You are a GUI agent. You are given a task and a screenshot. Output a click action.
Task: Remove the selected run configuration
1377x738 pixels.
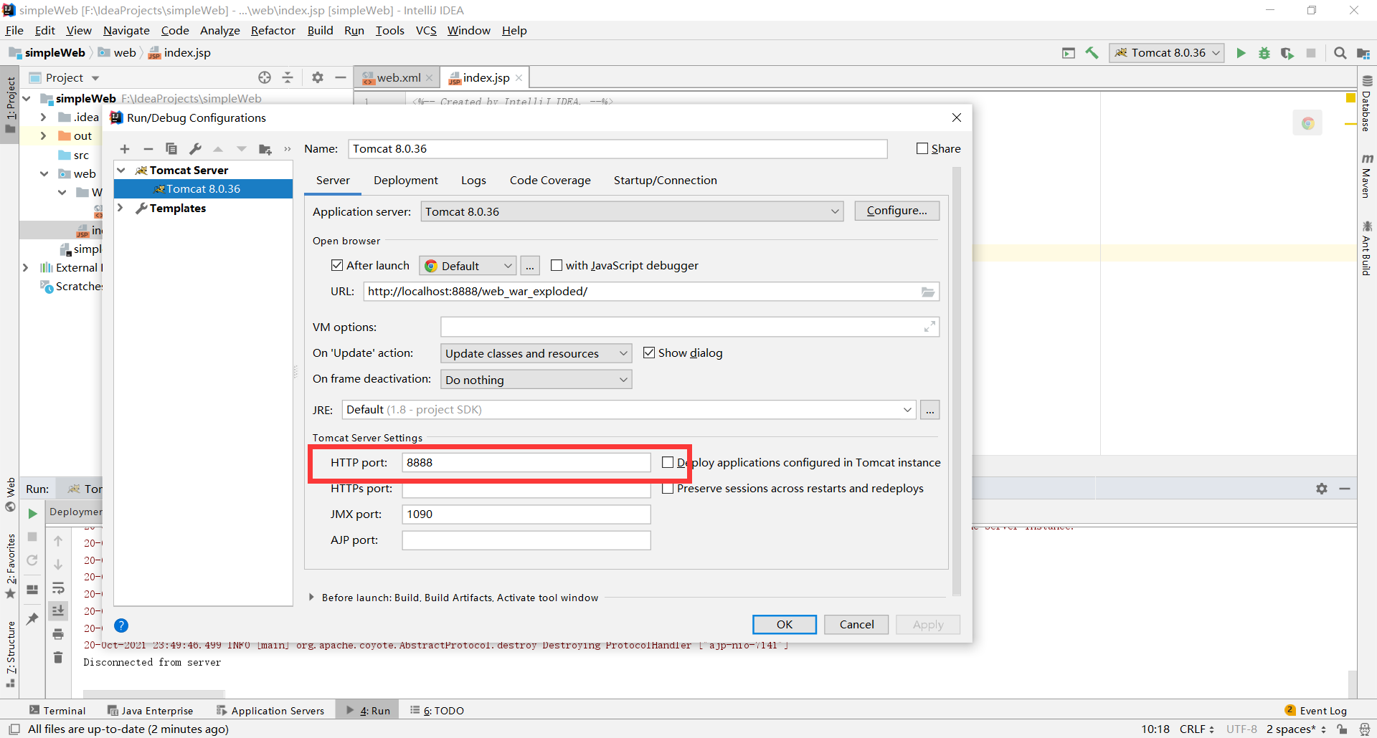[x=148, y=149]
